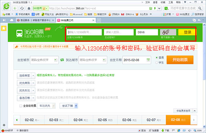Open the yellow star favorites sidebar icon

click(x=4, y=28)
